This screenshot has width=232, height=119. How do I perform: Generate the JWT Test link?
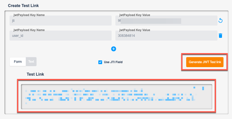[205, 62]
